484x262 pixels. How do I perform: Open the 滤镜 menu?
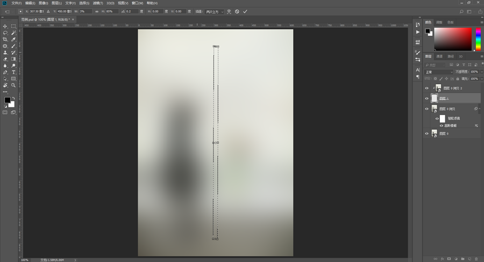pos(97,3)
